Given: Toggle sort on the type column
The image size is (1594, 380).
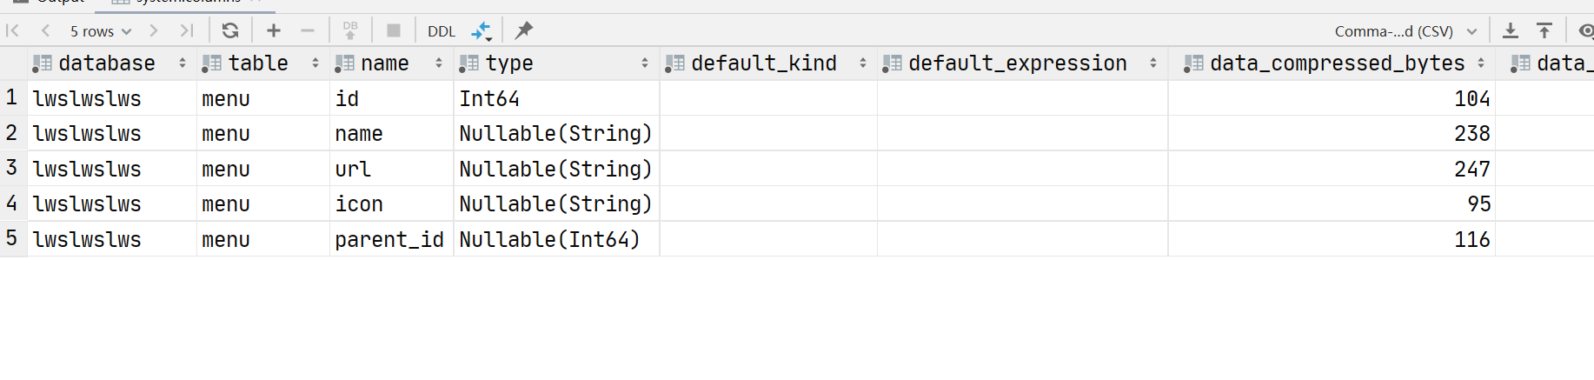Looking at the screenshot, I should 644,63.
